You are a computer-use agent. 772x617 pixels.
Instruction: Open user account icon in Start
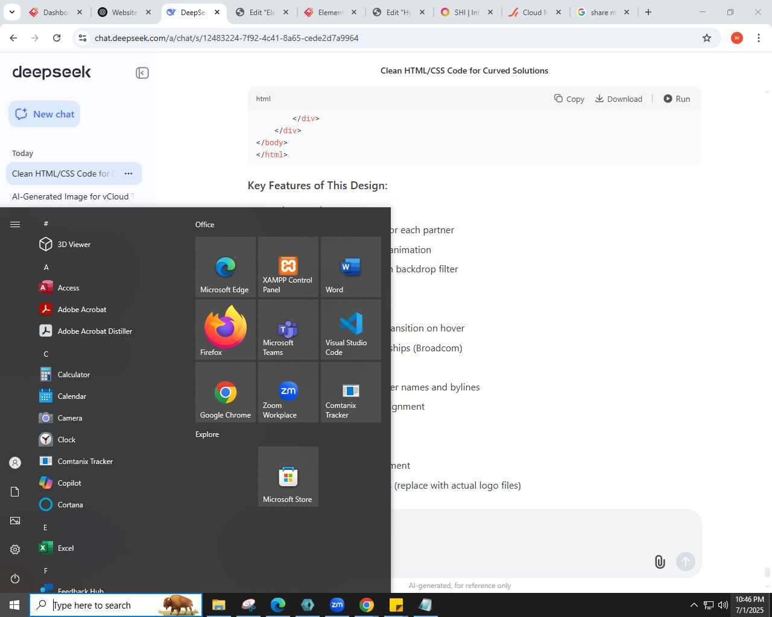pos(15,463)
